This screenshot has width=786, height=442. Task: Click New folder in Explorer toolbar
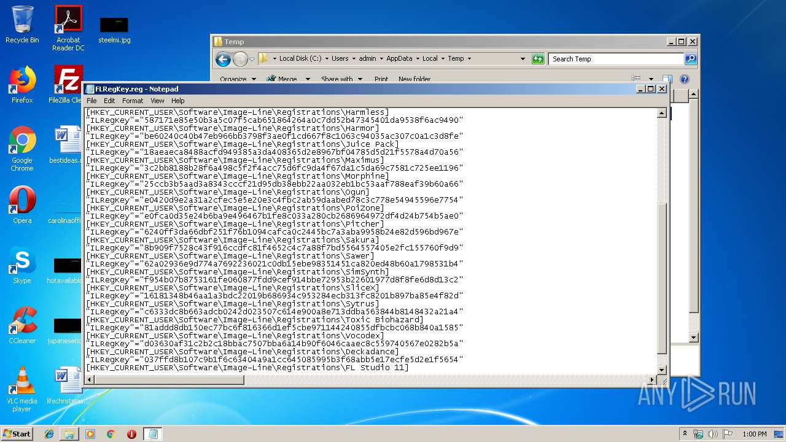click(414, 79)
